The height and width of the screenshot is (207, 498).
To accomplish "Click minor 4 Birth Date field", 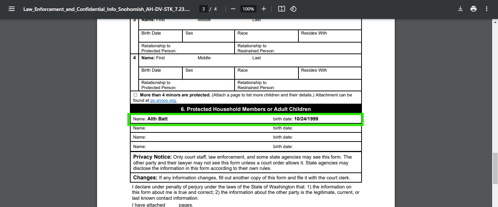I will point(161,73).
